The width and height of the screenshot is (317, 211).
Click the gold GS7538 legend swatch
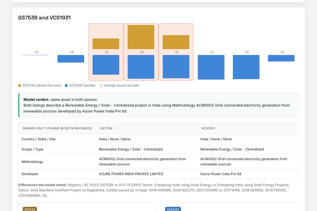[x=20, y=85]
